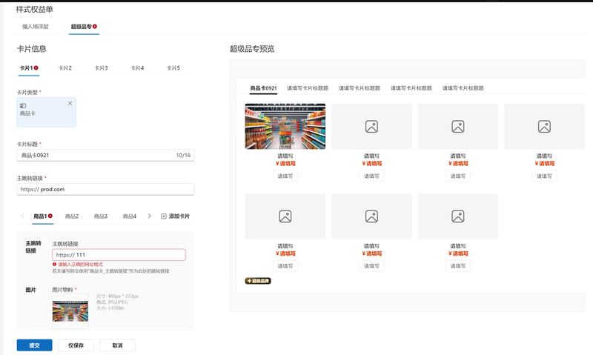Image resolution: width=593 pixels, height=355 pixels.
Task: Click the third image placeholder in bottom row
Action: 458,216
